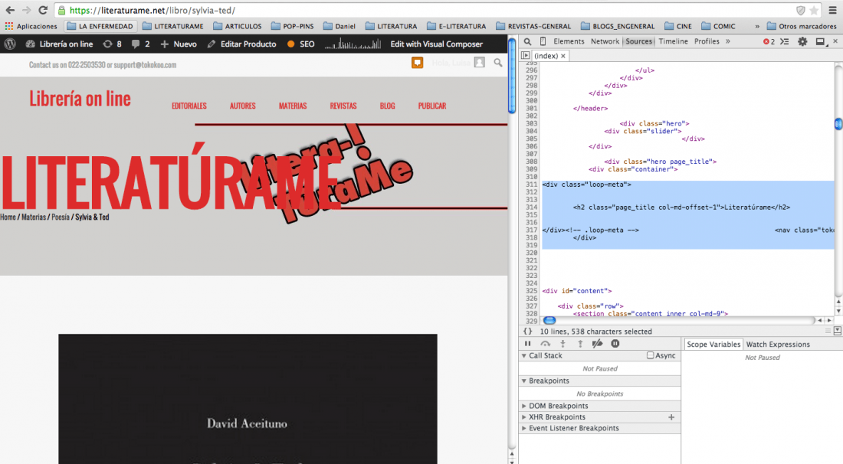Click the orange notification icon on the site
Viewport: 843px width, 464px height.
tap(417, 63)
